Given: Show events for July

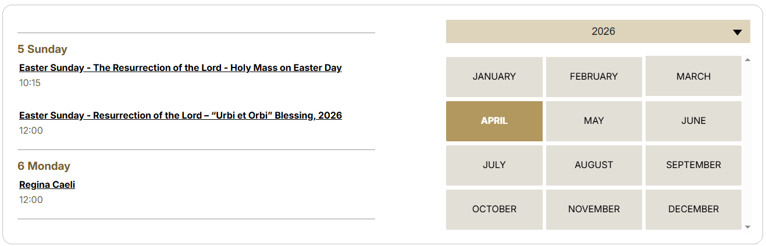Looking at the screenshot, I should pyautogui.click(x=494, y=165).
